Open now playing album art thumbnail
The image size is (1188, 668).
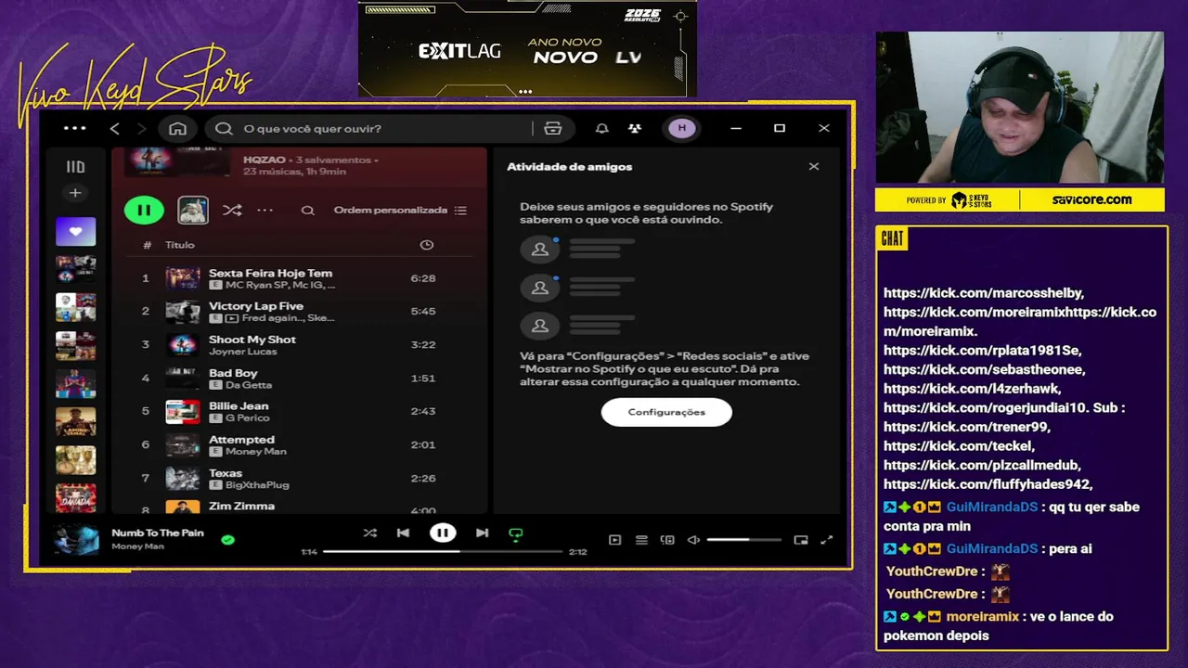(x=76, y=539)
